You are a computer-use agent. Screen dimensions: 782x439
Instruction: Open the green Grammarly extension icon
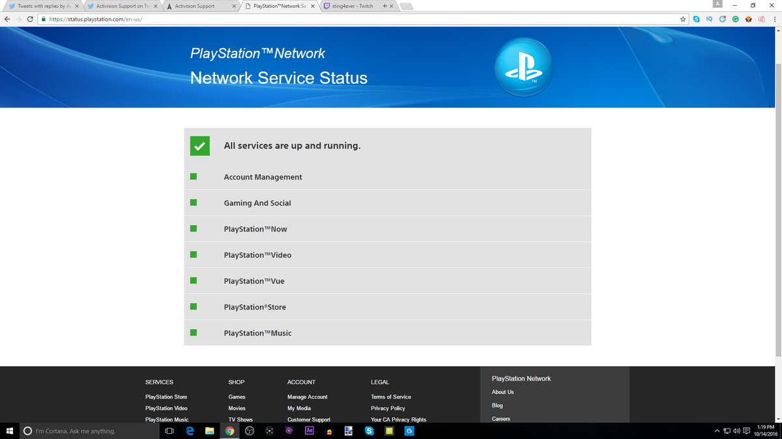click(735, 19)
